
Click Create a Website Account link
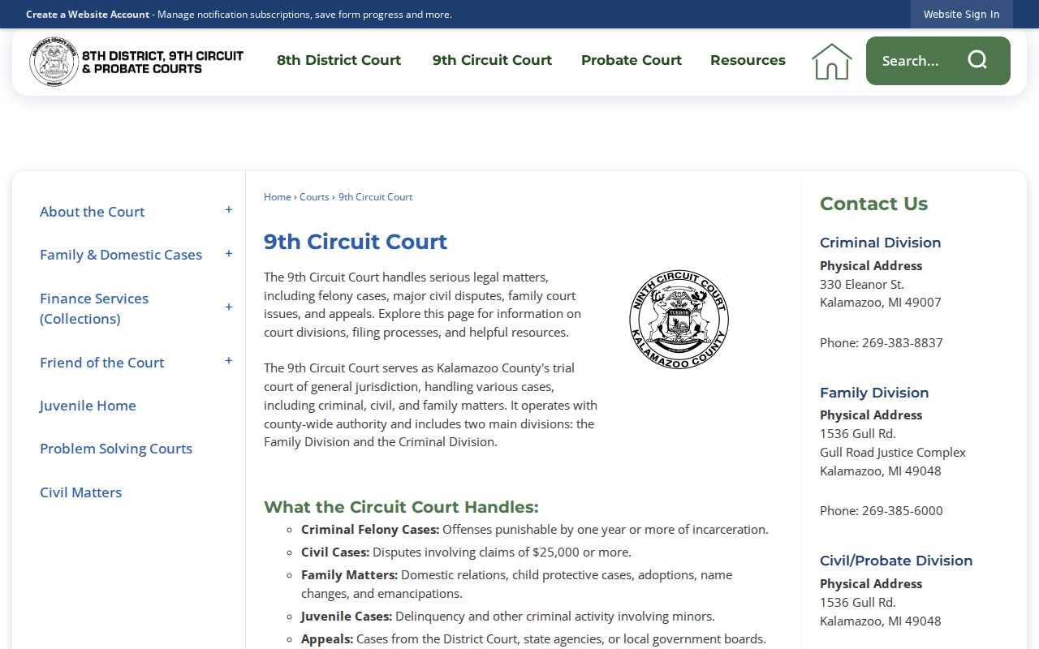(88, 14)
